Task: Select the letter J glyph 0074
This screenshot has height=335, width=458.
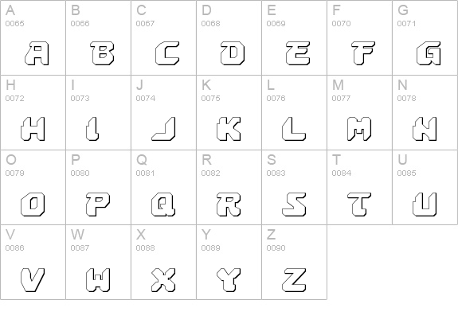Action: (163, 129)
